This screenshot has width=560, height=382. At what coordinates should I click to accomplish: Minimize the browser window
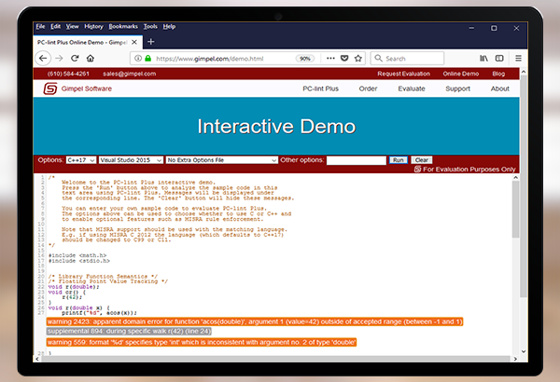click(471, 28)
